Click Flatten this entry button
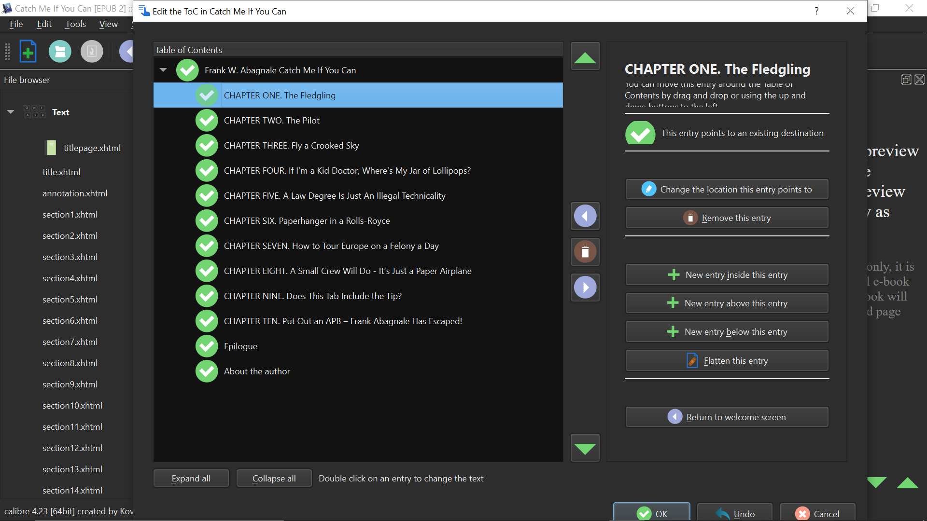The height and width of the screenshot is (521, 927). (727, 361)
